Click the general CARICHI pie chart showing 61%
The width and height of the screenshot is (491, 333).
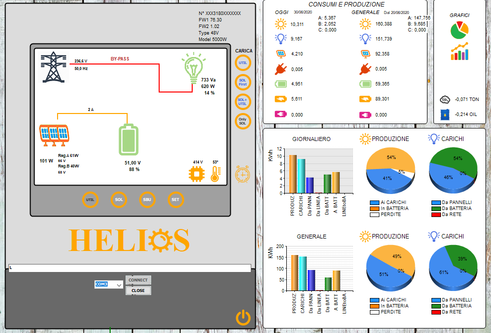pyautogui.click(x=453, y=268)
